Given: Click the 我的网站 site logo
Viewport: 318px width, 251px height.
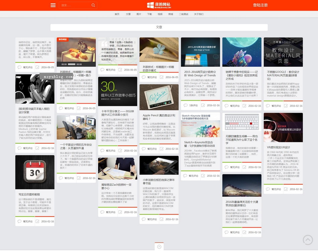Looking at the screenshot, I should [159, 5].
